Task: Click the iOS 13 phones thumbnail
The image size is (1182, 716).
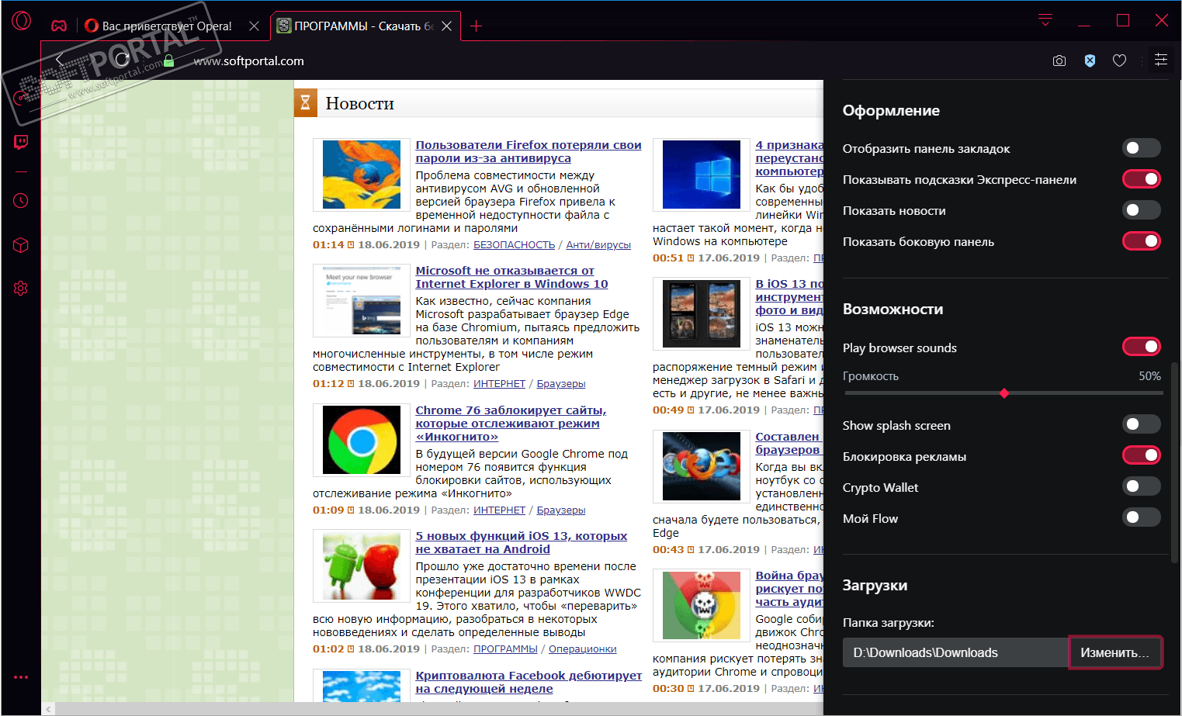Action: pos(702,313)
